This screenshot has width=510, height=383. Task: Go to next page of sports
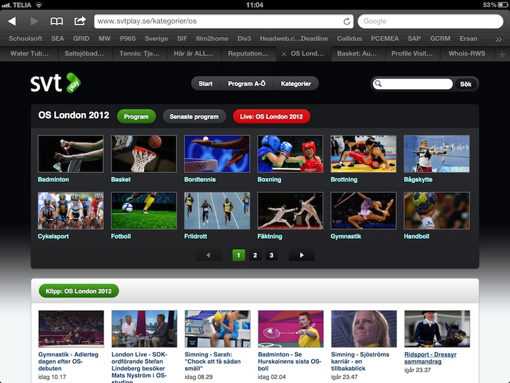click(x=302, y=255)
